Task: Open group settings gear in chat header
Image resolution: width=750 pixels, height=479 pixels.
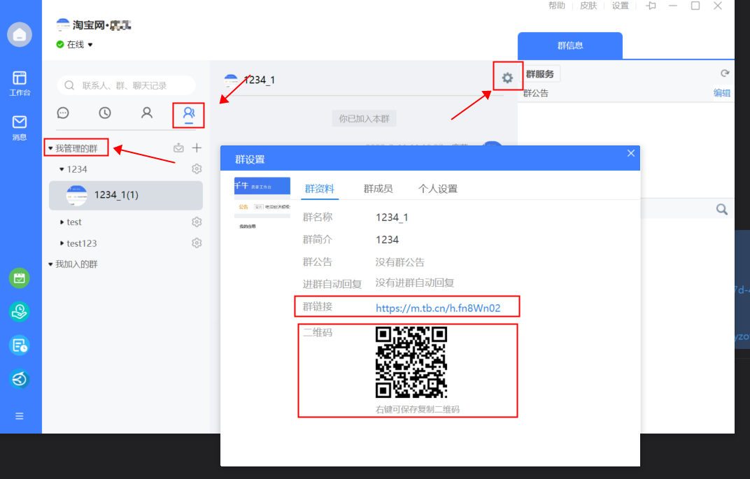Action: (x=507, y=78)
